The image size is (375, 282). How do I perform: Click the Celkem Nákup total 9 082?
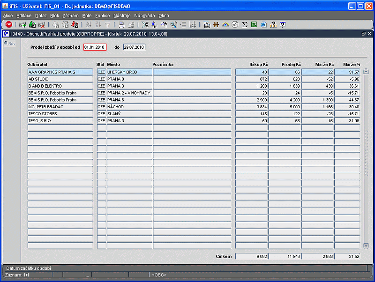tap(252, 256)
